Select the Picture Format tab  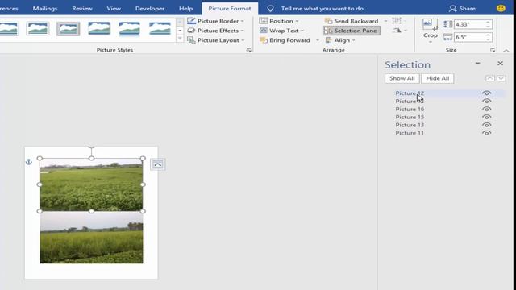coord(230,9)
